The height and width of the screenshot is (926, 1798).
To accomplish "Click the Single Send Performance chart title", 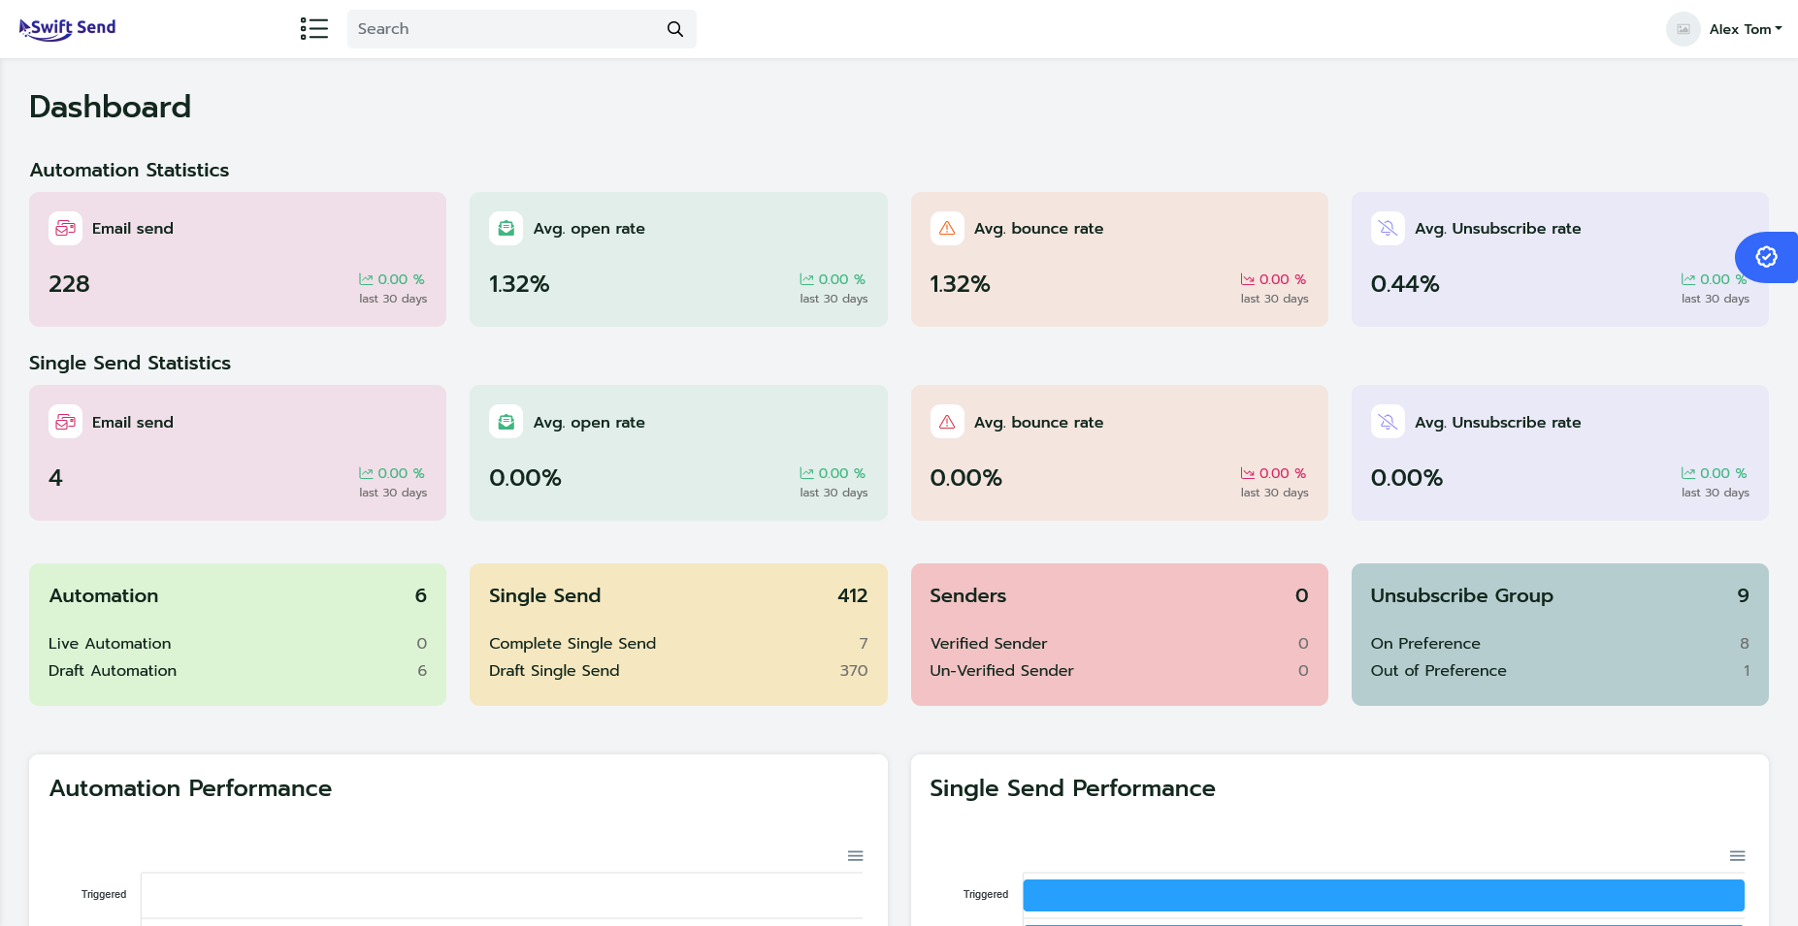I will (x=1072, y=788).
